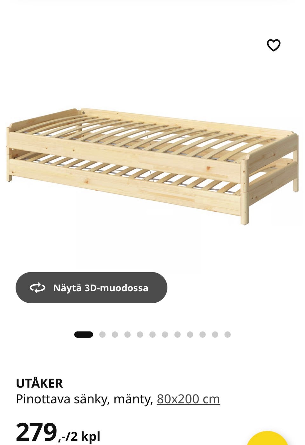Select the ninth carousel dot
Screen dimensions: 305x445
190,334
